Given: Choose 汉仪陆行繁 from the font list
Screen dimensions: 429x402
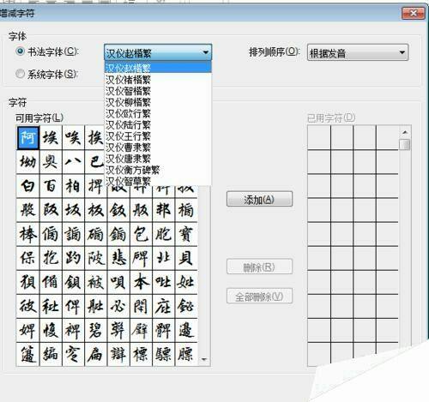Looking at the screenshot, I should (158, 124).
